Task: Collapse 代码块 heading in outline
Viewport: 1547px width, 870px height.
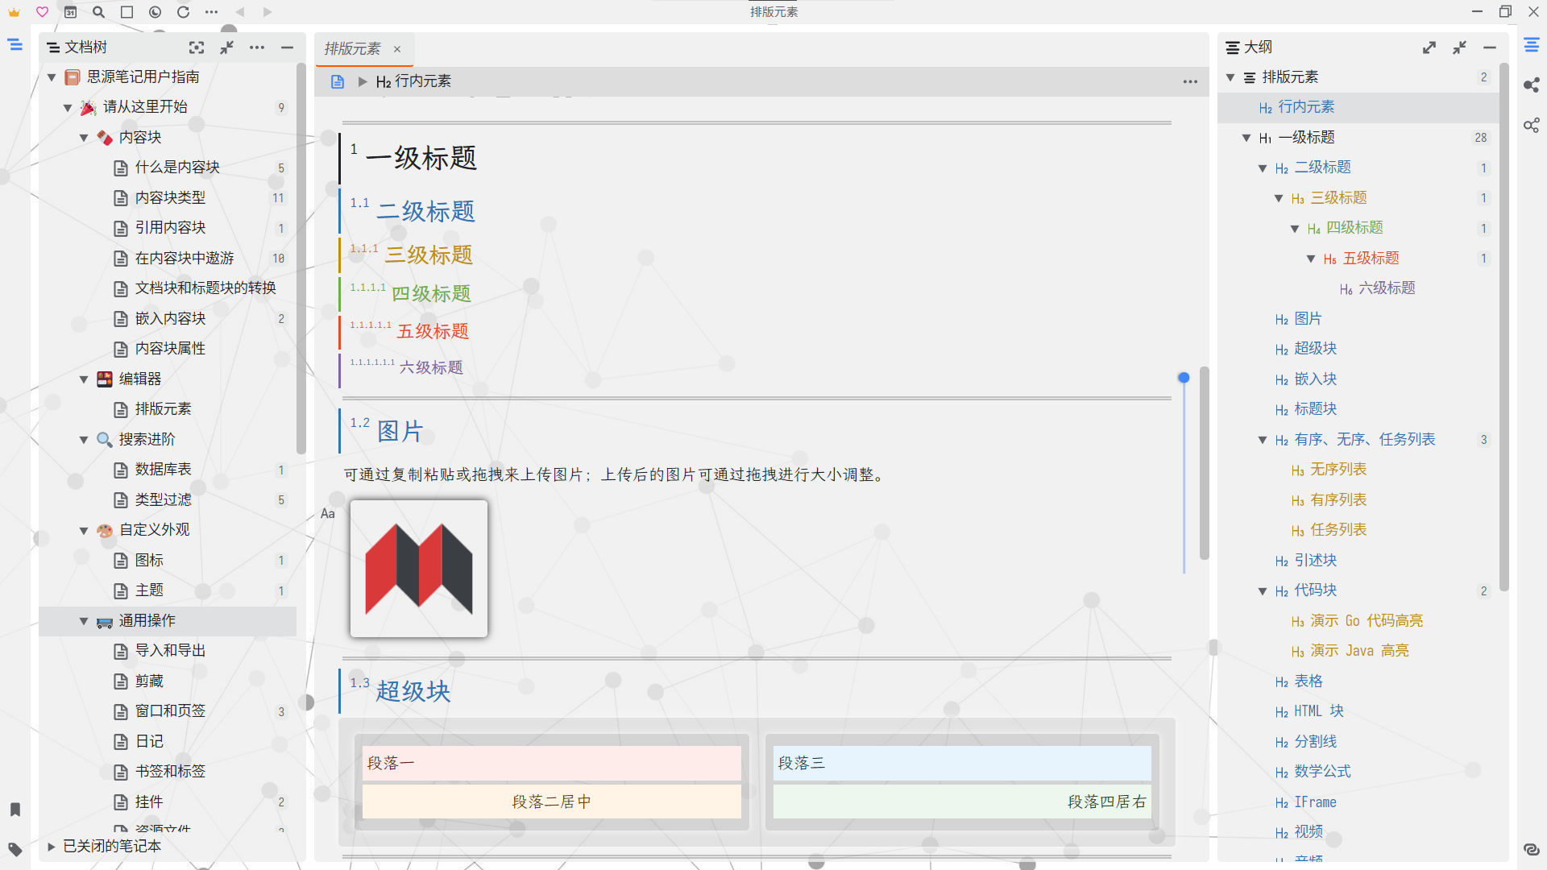Action: 1263,591
